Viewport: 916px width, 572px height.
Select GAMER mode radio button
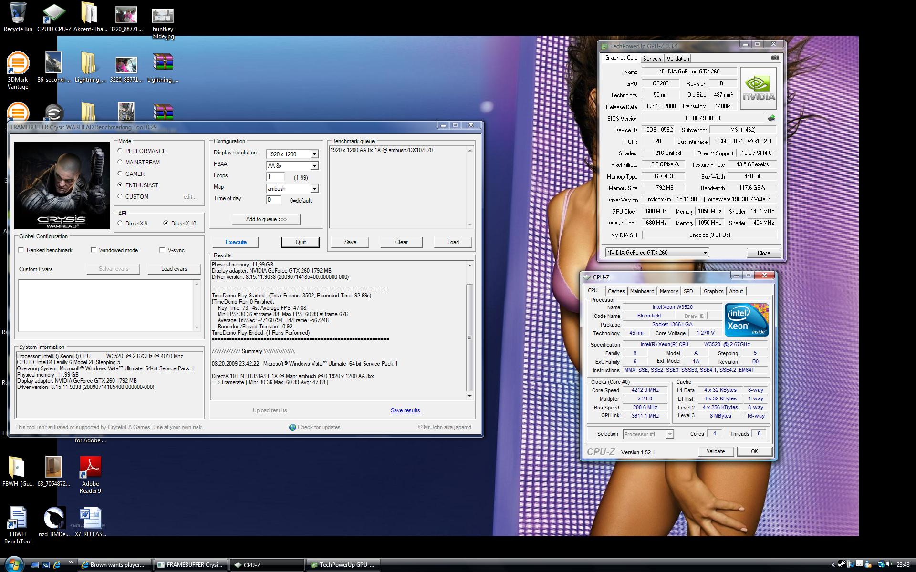(x=120, y=174)
